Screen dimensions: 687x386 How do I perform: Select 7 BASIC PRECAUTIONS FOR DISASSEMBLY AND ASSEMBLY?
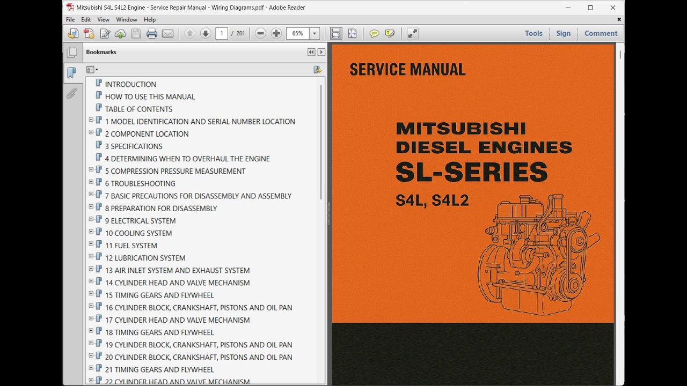(198, 196)
